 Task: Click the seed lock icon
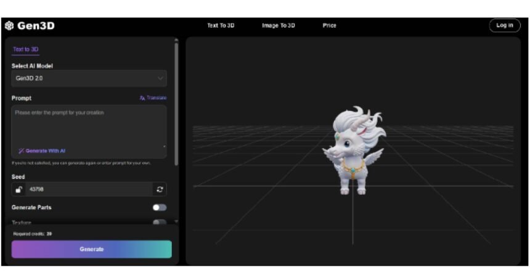coord(19,189)
